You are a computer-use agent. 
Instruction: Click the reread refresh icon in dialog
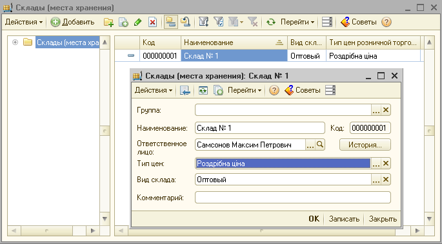pos(203,90)
